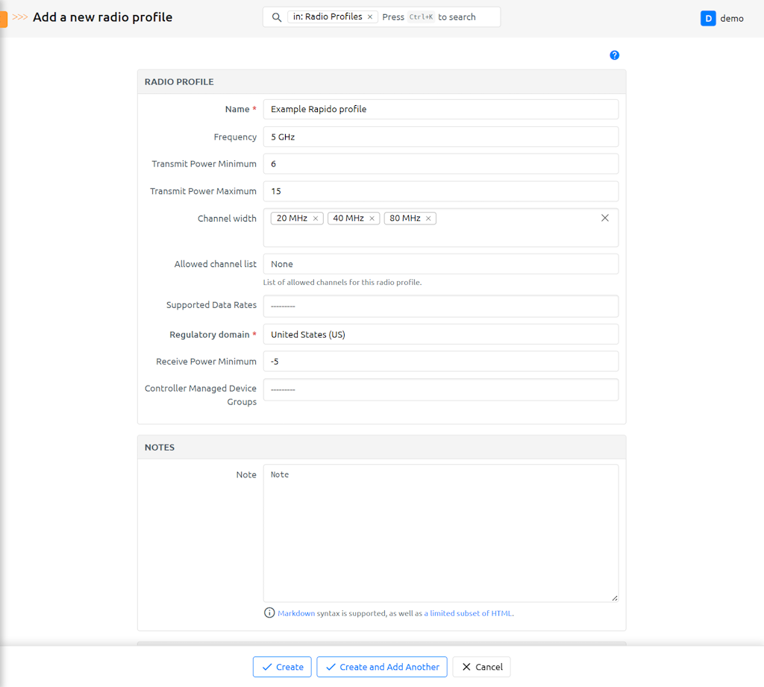Open the demo user menu

pyautogui.click(x=731, y=19)
